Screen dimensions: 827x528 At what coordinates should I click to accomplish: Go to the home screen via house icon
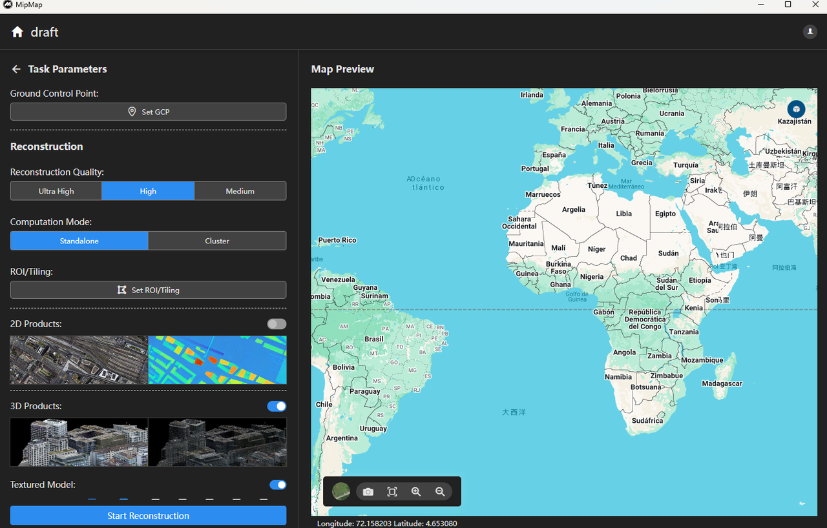[x=17, y=32]
